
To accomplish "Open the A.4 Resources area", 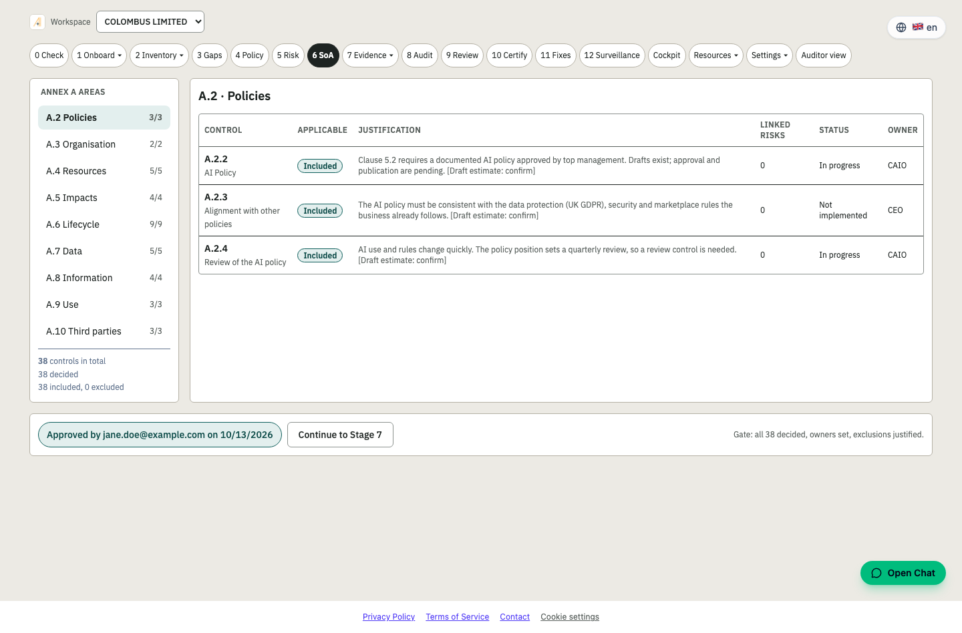I will tap(104, 171).
